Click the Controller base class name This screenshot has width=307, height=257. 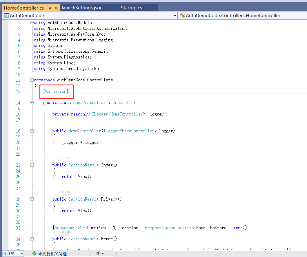click(x=124, y=103)
